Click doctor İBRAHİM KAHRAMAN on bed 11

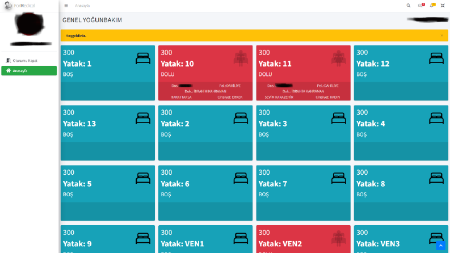(304, 91)
